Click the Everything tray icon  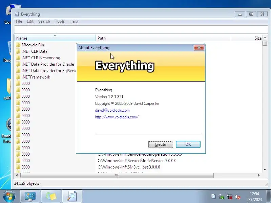[213, 197]
